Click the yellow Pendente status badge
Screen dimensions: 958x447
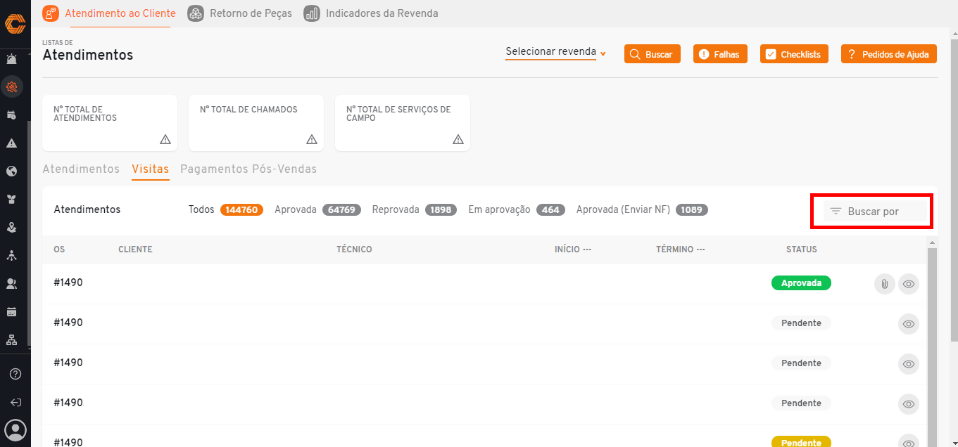click(x=801, y=442)
